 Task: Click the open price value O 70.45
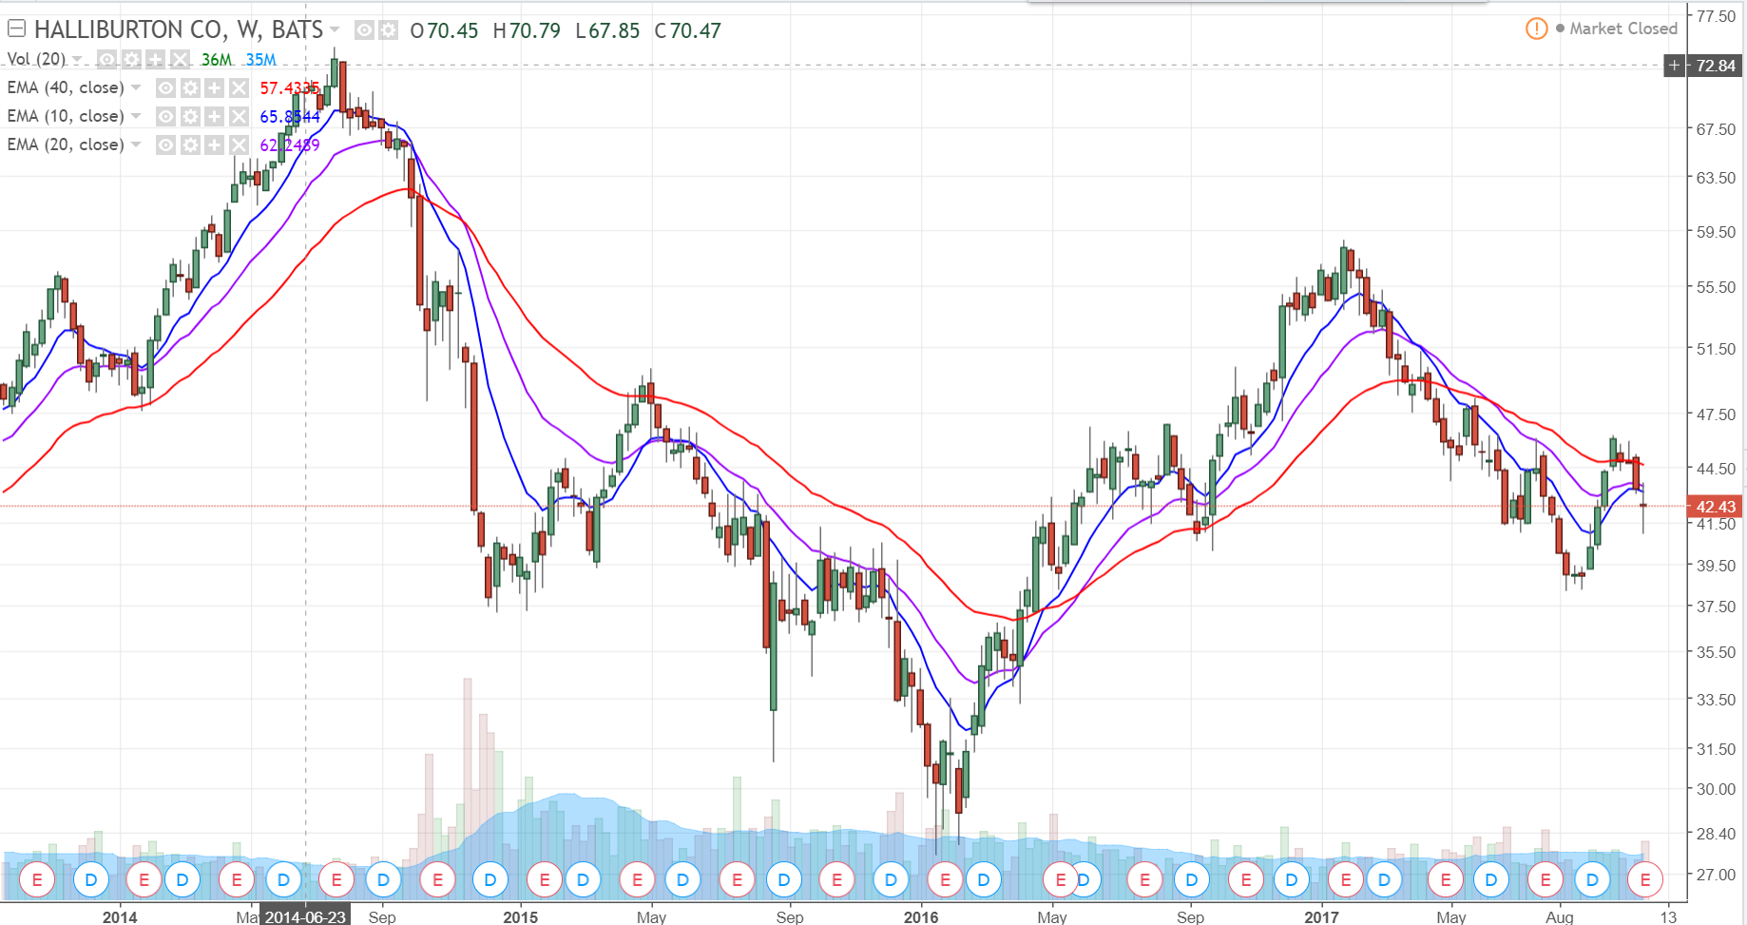pos(444,30)
